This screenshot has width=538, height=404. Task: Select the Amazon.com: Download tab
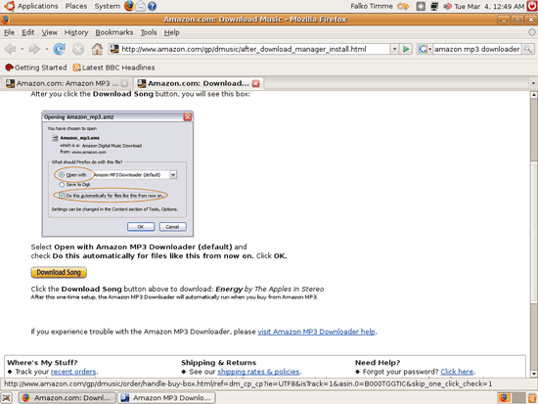(x=199, y=83)
